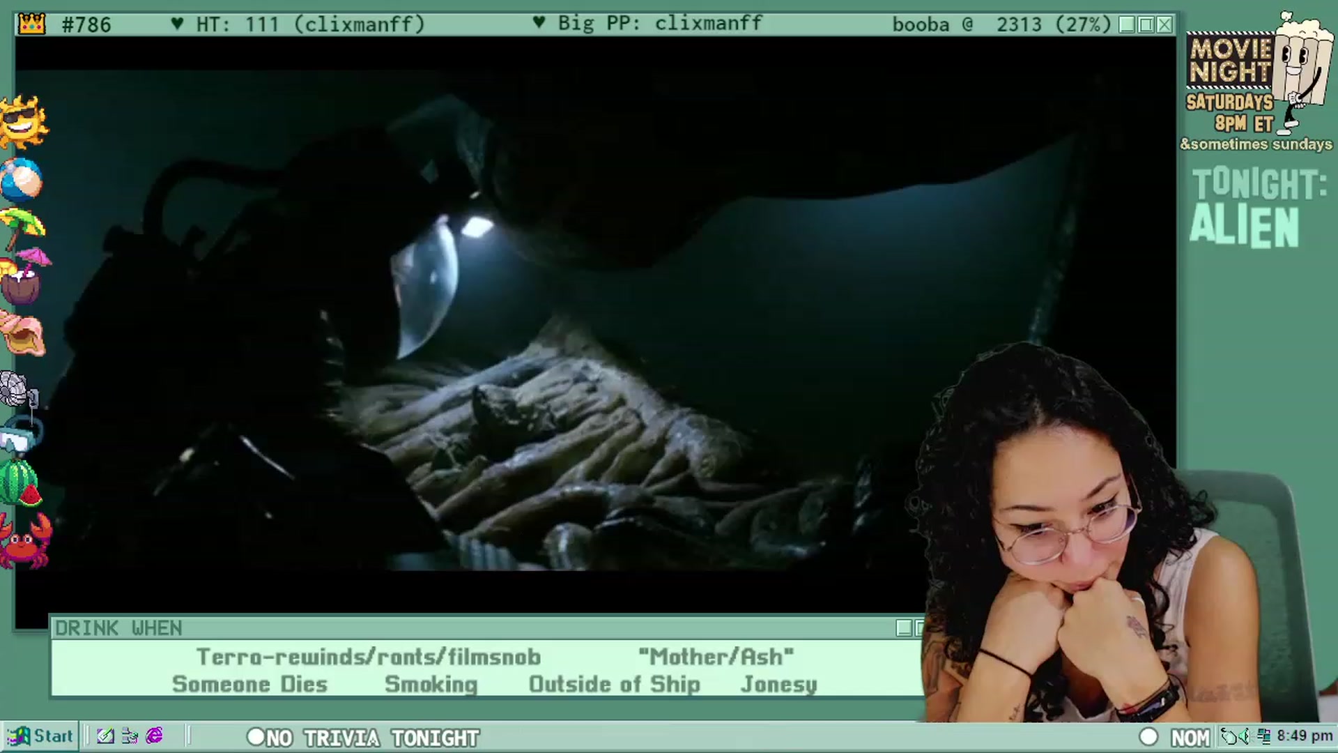Viewport: 1338px width, 753px height.
Task: Click the speaker volume icon in tray
Action: (x=1245, y=736)
